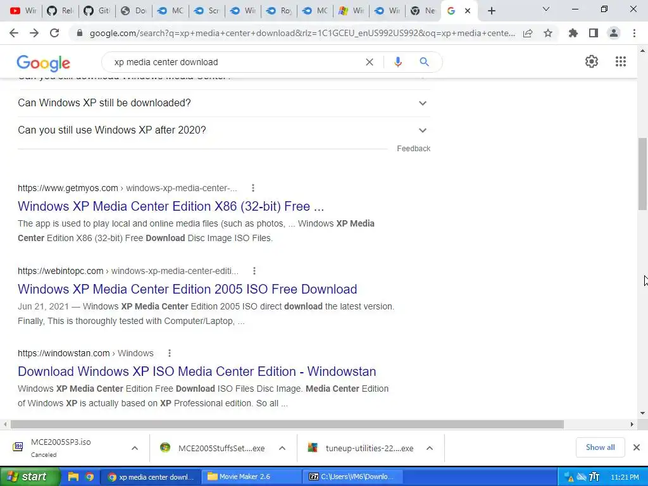Switch to the first GitHub 'Rel' tab

pyautogui.click(x=60, y=11)
